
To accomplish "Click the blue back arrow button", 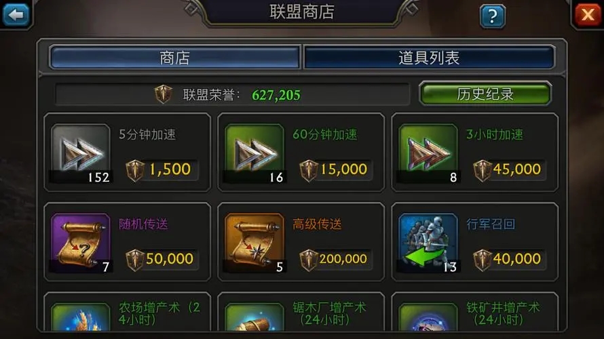I will pos(16,15).
